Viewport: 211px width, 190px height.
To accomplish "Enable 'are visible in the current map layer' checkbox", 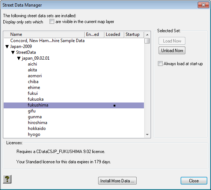I will coord(52,22).
